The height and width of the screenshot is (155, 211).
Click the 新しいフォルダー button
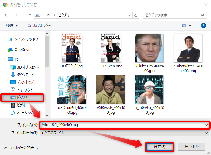[39, 25]
